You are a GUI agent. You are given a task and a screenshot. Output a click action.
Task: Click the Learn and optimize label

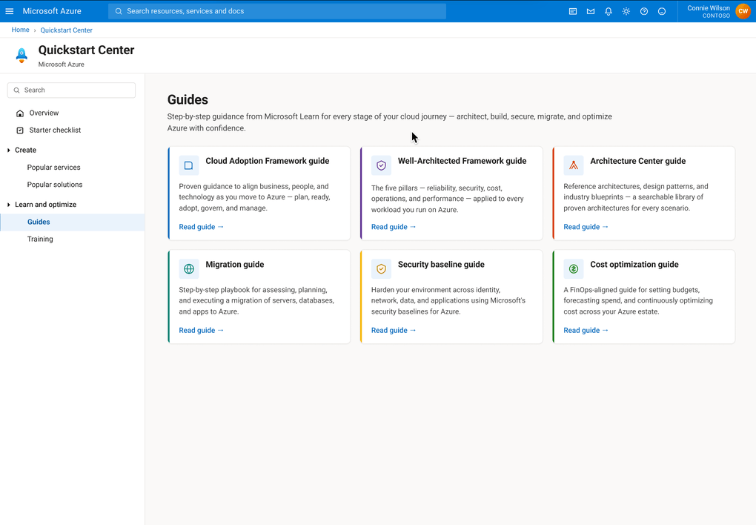(45, 205)
